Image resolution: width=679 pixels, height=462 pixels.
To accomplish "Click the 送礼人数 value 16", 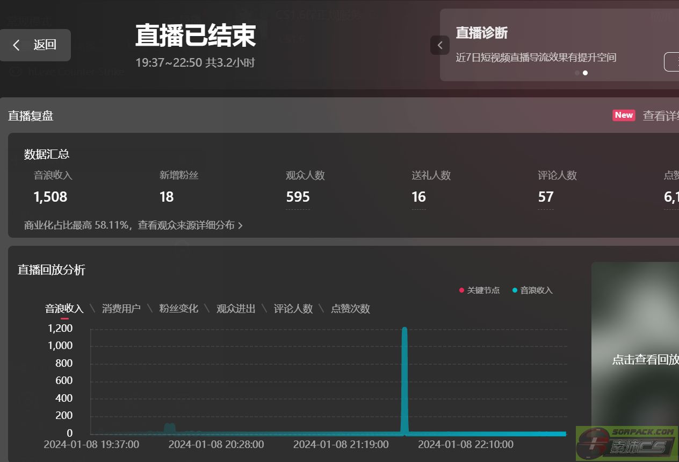I will click(x=418, y=197).
